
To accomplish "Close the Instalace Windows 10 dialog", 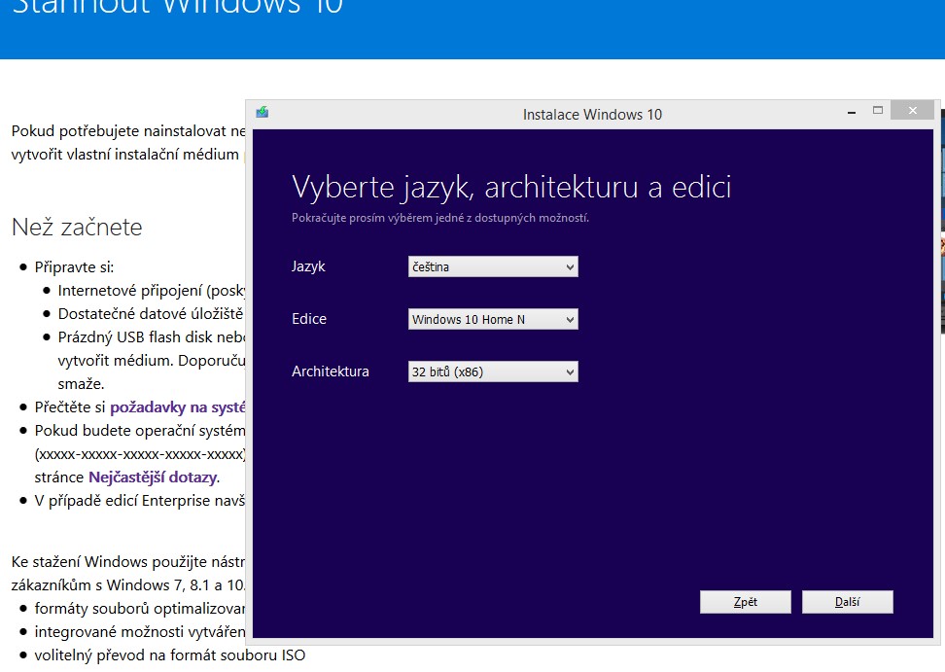I will tap(914, 111).
